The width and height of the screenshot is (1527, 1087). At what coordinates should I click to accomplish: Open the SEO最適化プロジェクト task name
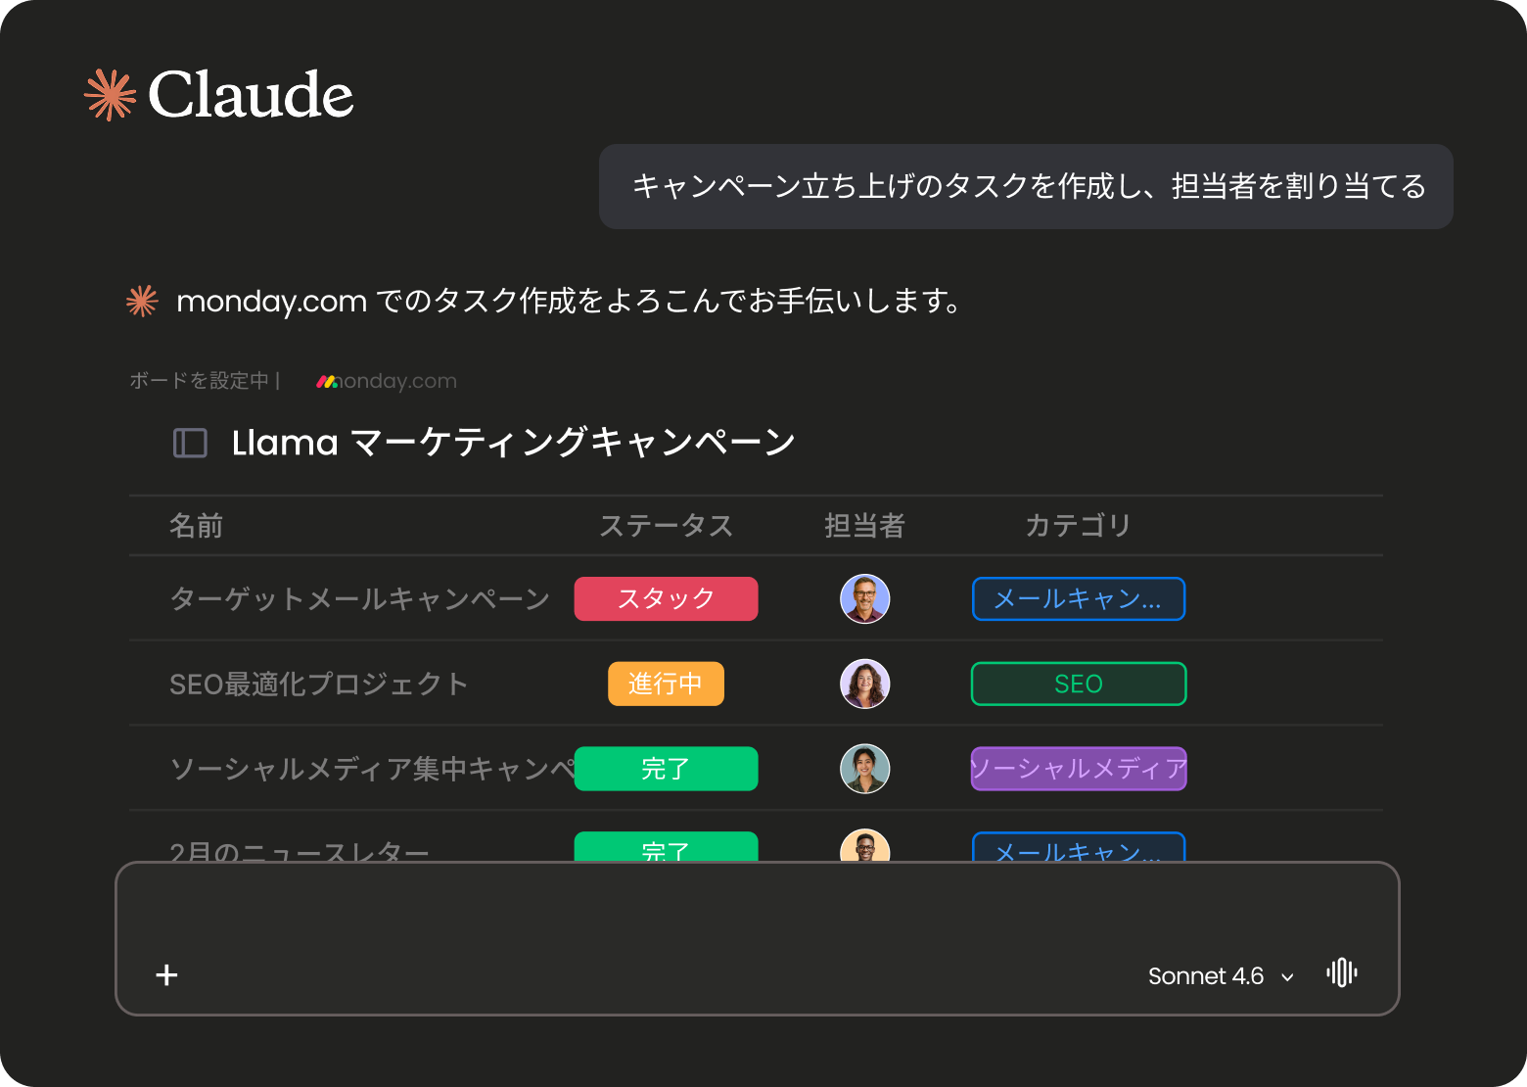pyautogui.click(x=319, y=684)
